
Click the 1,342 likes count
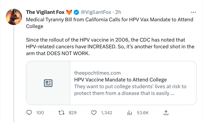click(x=107, y=113)
